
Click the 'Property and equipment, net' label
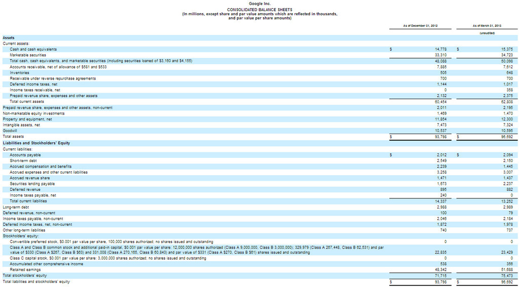click(x=27, y=119)
